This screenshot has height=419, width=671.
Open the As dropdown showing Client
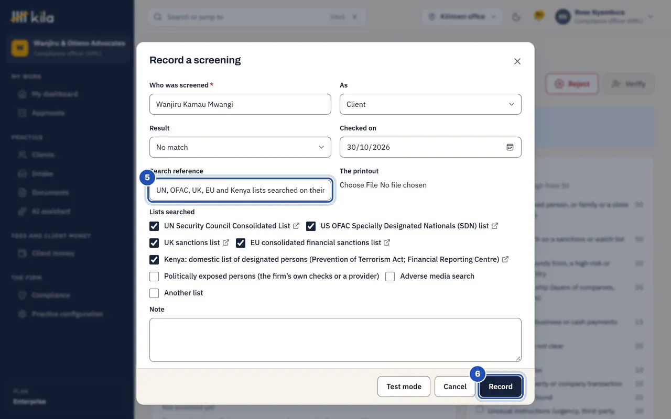click(430, 104)
